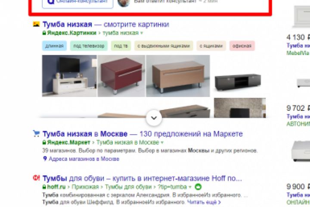
Task: Click lock icon before Яндекс.Картинки
Action: point(44,33)
